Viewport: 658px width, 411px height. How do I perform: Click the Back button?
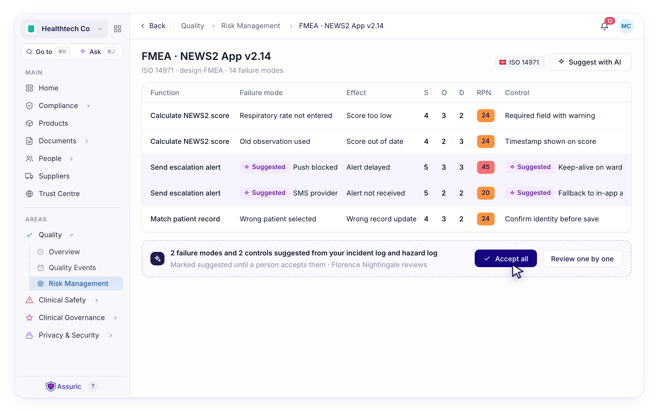click(153, 26)
